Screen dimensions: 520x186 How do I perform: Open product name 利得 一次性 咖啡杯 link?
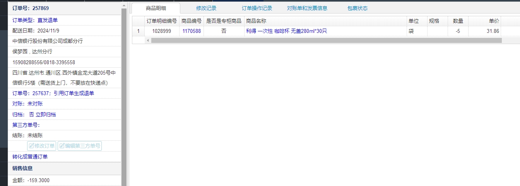[x=286, y=31]
